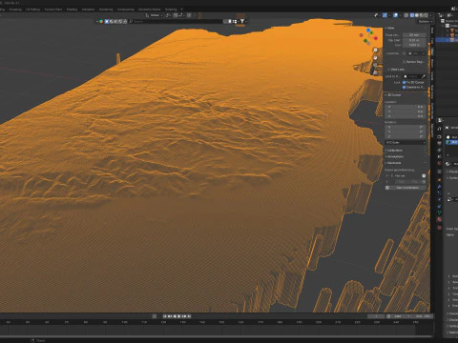Click the eyedropper next to Lock to Object

pyautogui.click(x=424, y=76)
